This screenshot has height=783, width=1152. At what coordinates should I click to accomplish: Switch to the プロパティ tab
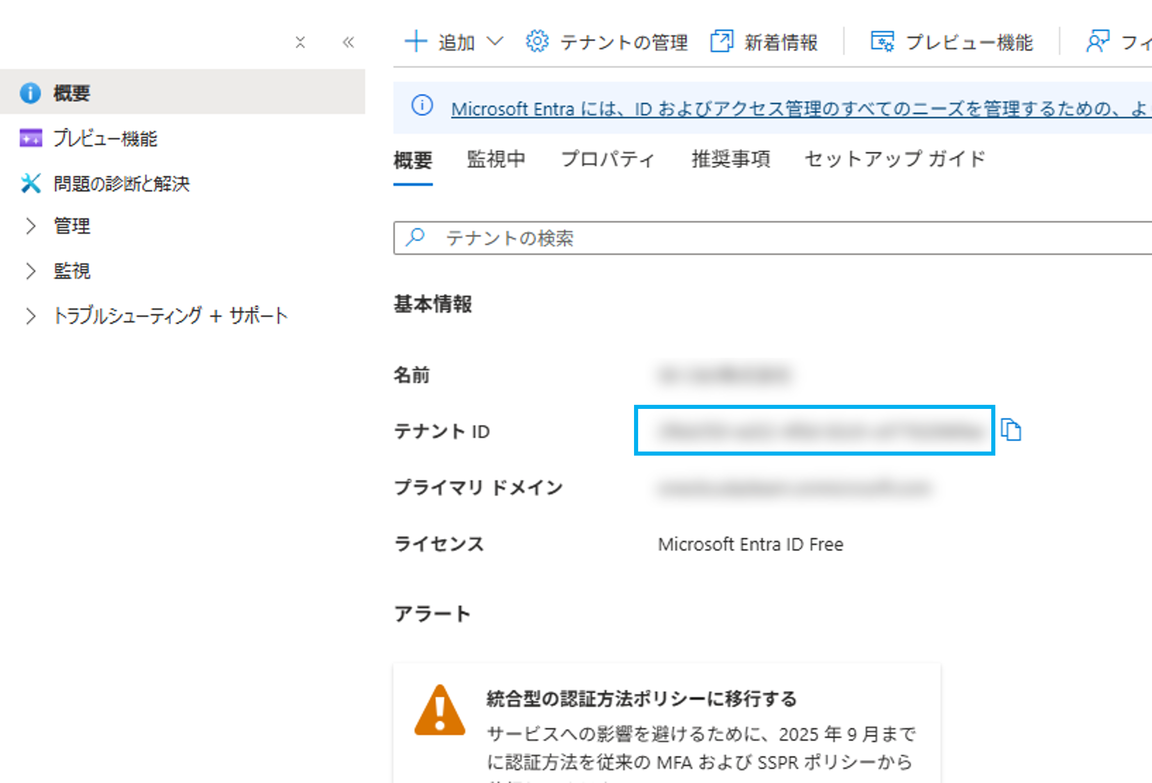pos(608,159)
